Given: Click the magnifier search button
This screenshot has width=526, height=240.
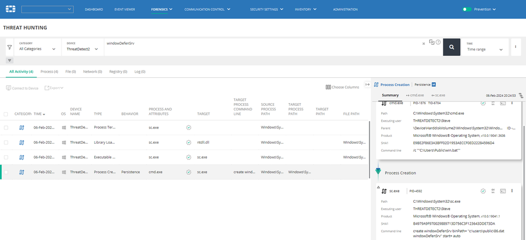Looking at the screenshot, I should pyautogui.click(x=451, y=47).
